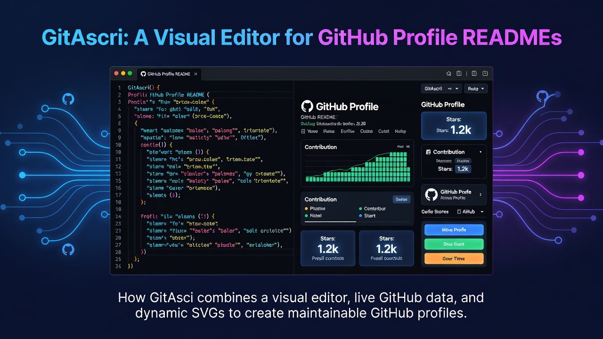Click the bottom-right Stars 1.2k card
The image size is (603, 339).
tap(387, 248)
